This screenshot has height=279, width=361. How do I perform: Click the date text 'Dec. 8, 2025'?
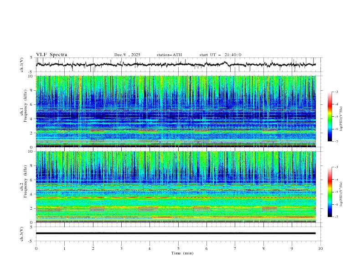(127, 55)
